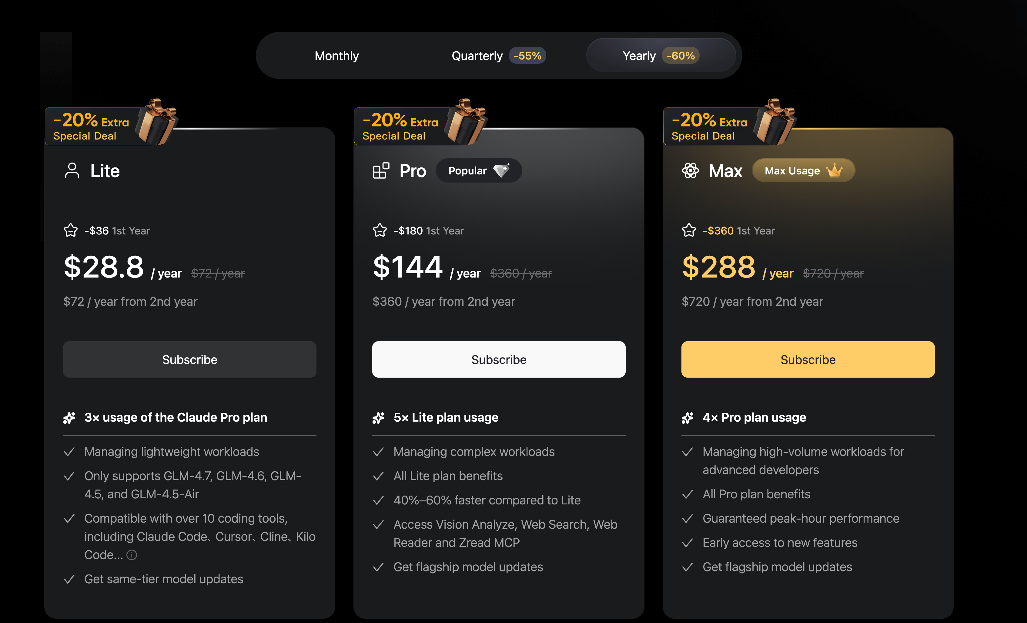The width and height of the screenshot is (1027, 623).
Task: Click the $28.8 Lite price
Action: (104, 267)
